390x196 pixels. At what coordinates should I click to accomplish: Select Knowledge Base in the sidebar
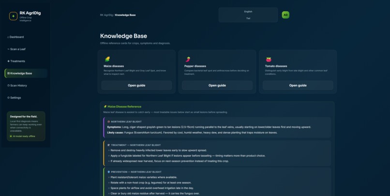point(26,74)
